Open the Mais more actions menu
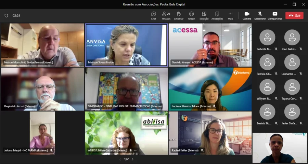 (230, 15)
